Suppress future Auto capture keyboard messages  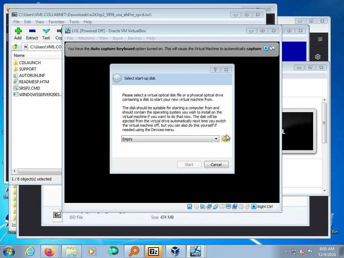272,48
